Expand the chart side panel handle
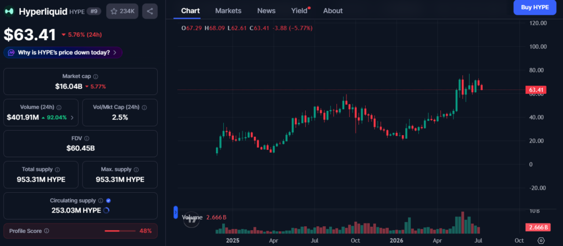Image resolution: width=563 pixels, height=246 pixels. [175, 212]
